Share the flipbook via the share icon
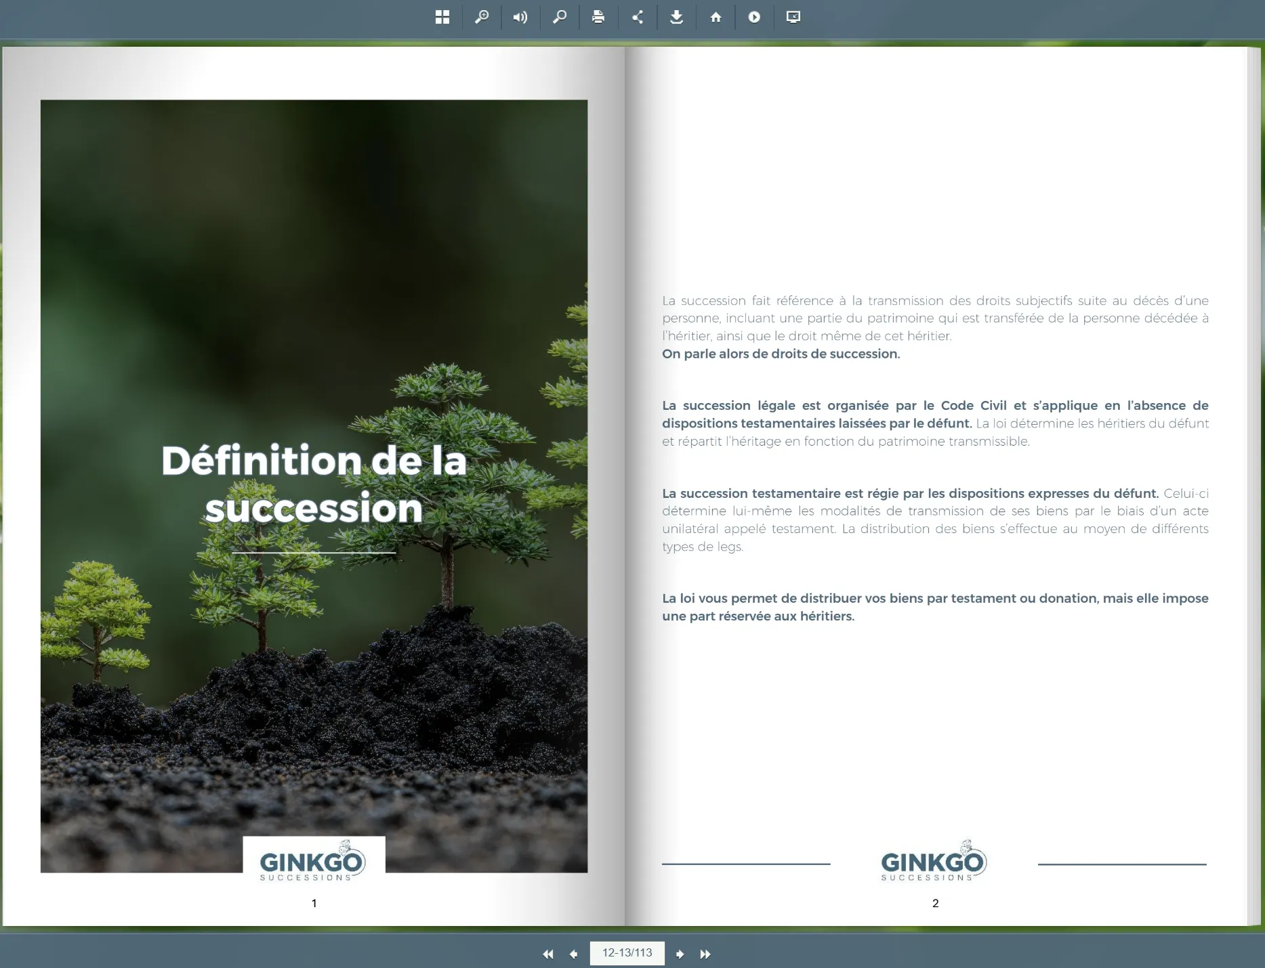Image resolution: width=1265 pixels, height=968 pixels. click(638, 17)
